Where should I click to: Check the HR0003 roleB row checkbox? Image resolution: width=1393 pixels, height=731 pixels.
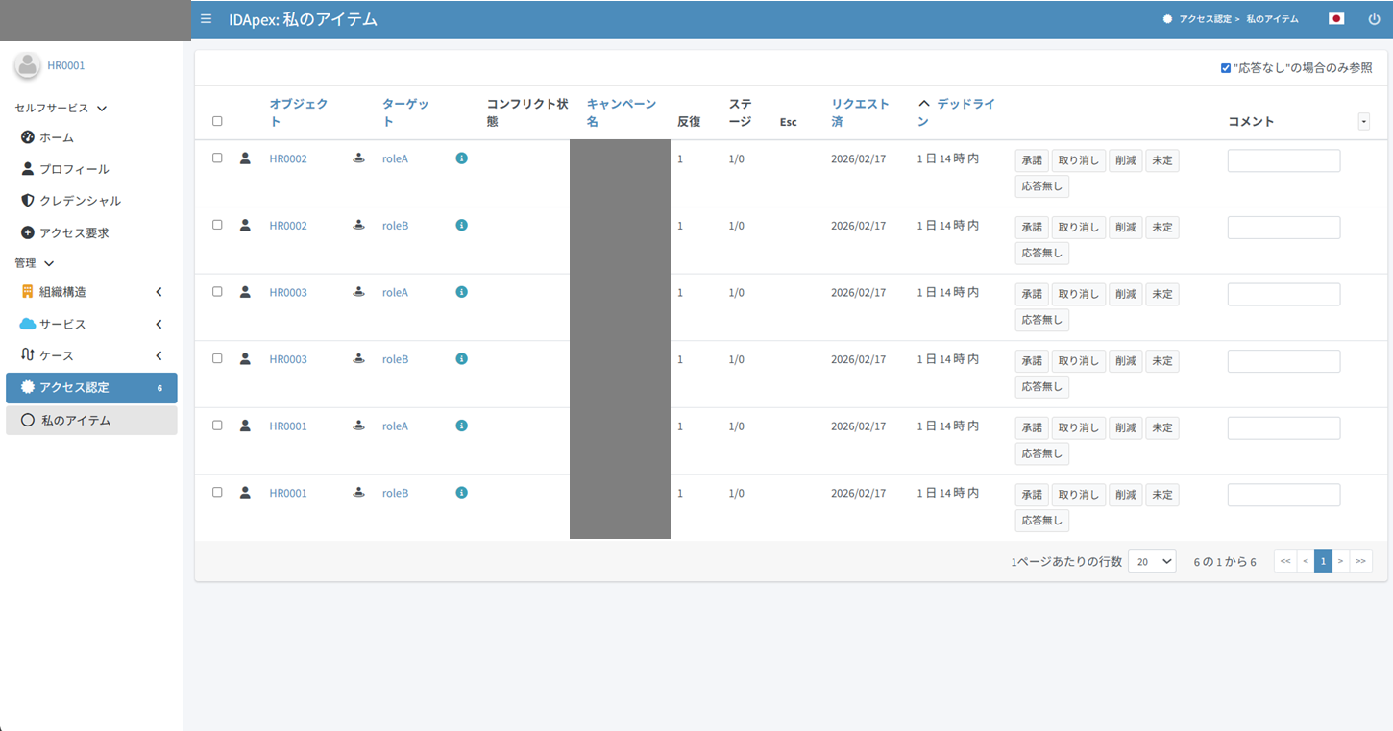(217, 358)
